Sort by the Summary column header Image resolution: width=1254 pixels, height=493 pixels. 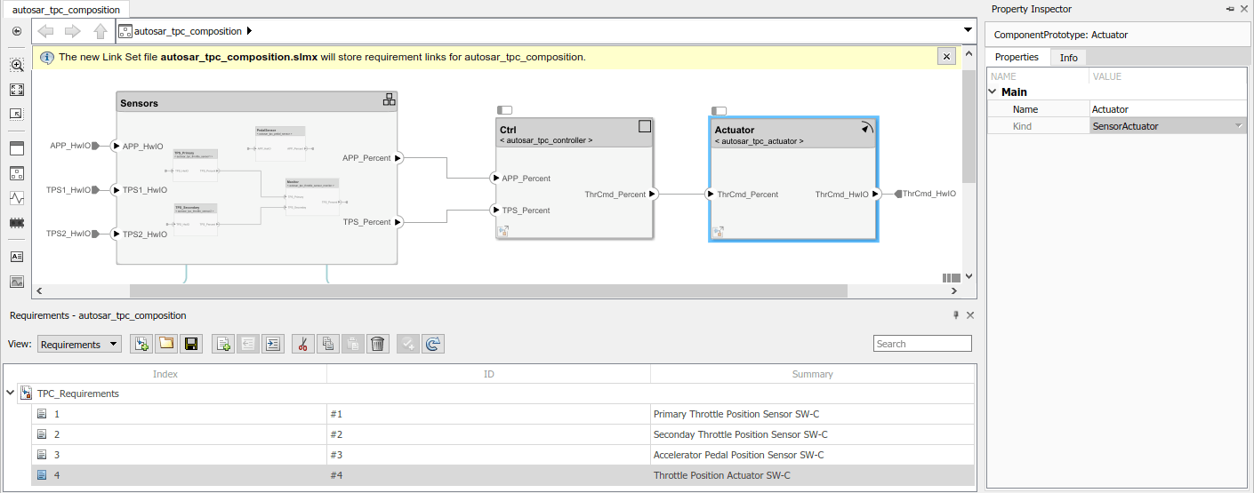812,374
